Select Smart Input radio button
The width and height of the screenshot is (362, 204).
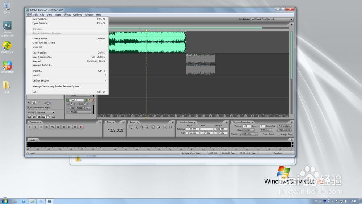point(261,134)
